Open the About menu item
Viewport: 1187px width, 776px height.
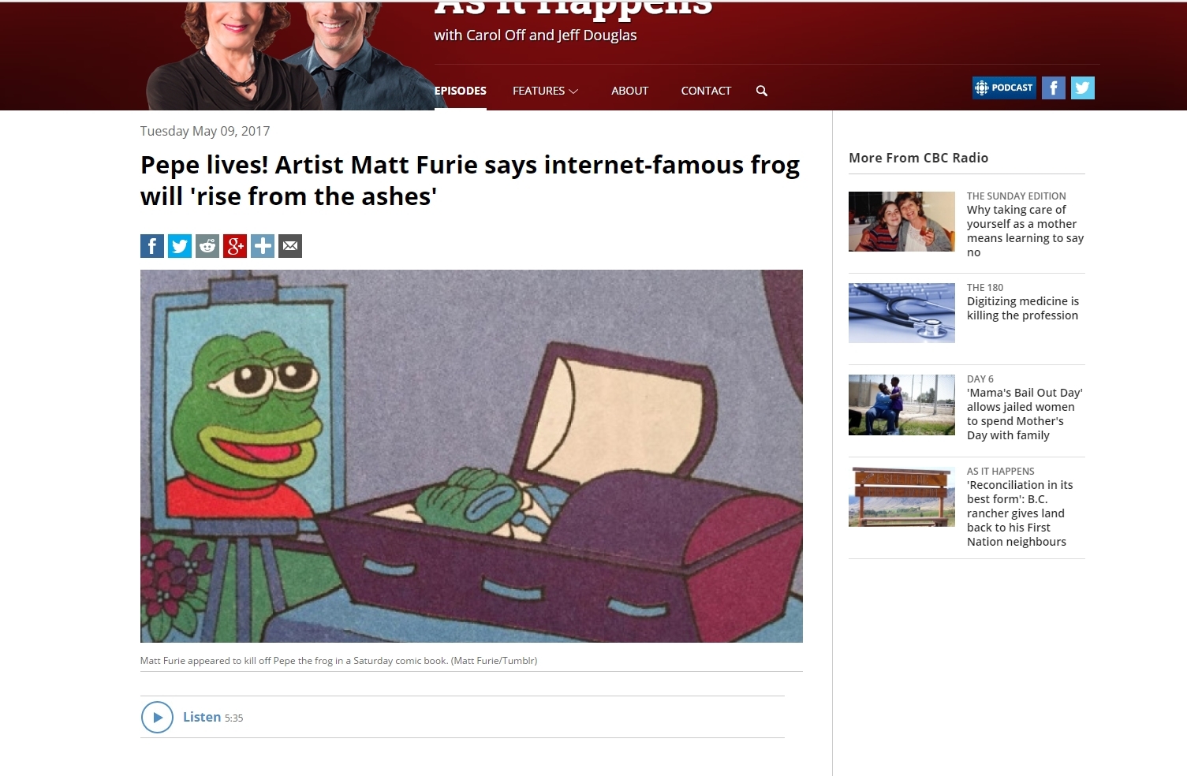point(629,91)
